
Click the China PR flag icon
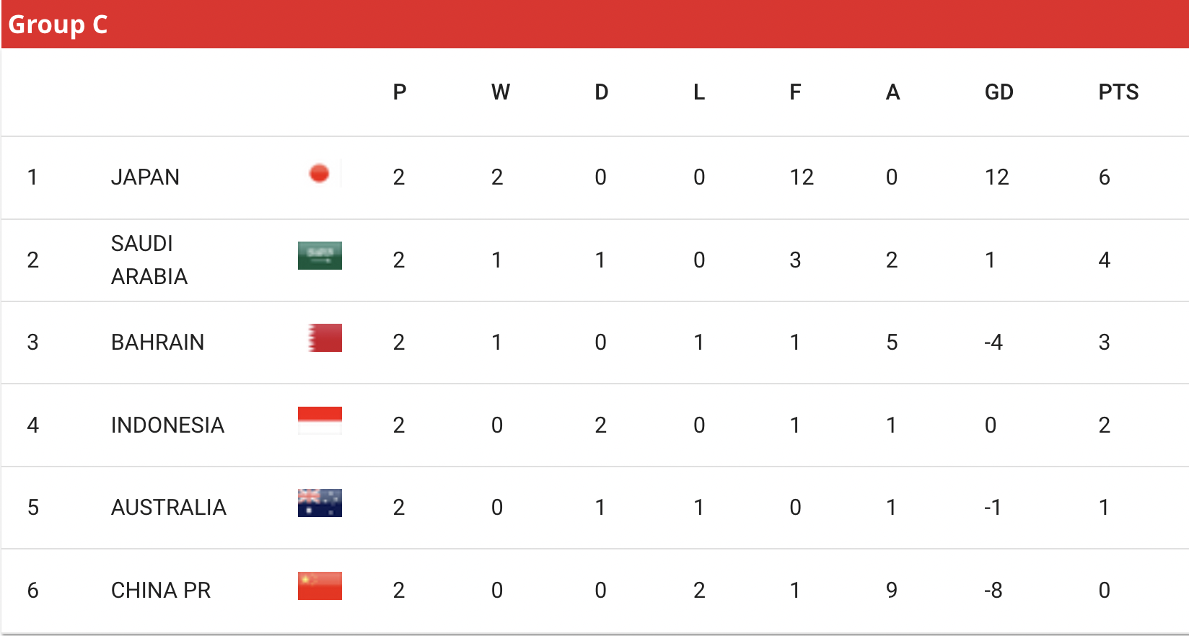(x=320, y=586)
